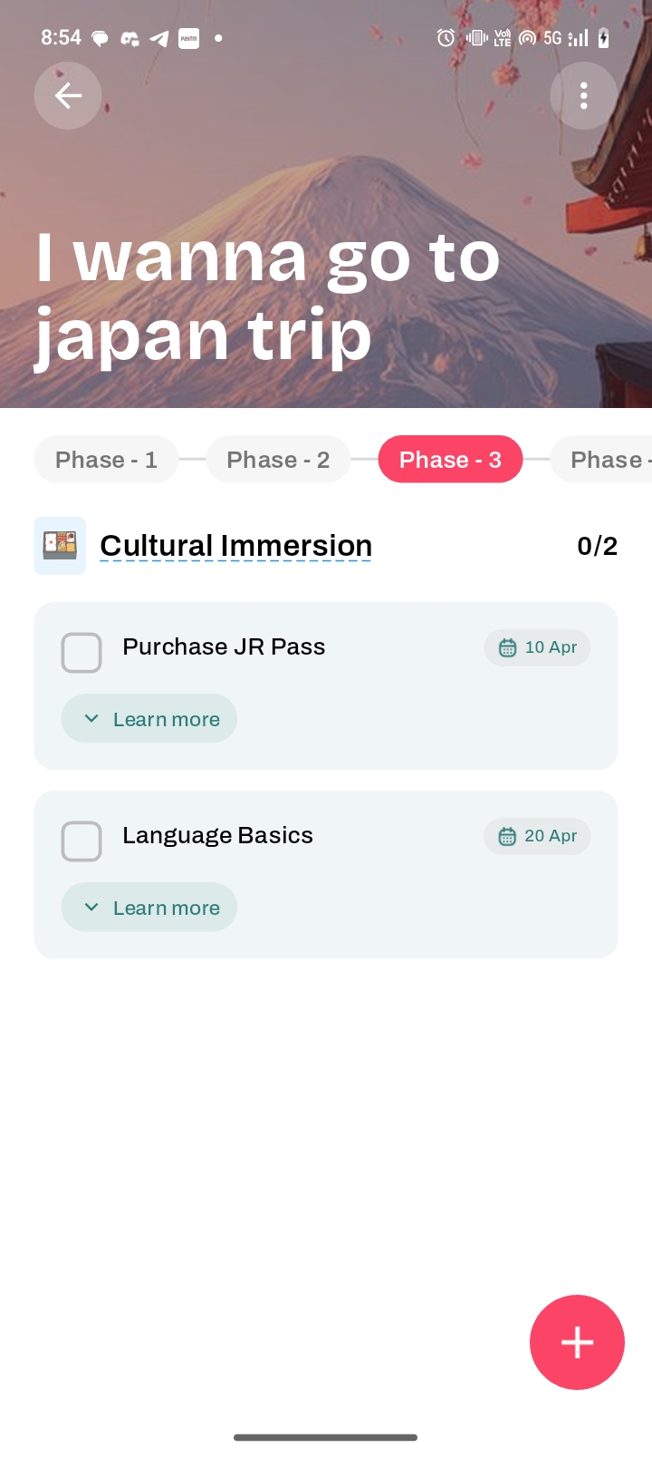The image size is (652, 1458).
Task: Tap the back arrow button
Action: click(68, 95)
